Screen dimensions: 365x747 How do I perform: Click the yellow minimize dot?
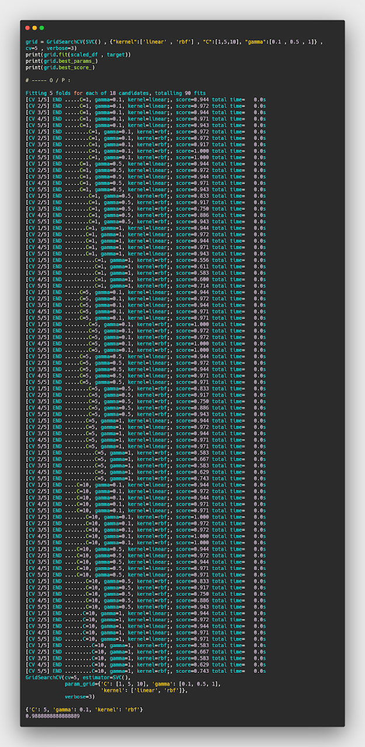[x=34, y=28]
